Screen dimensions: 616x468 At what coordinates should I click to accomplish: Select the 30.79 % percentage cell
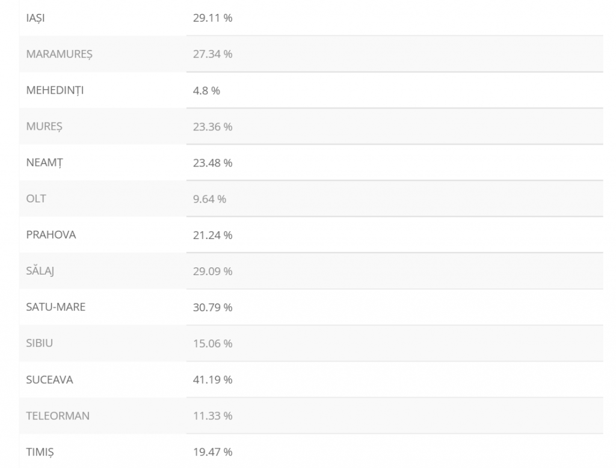coord(212,308)
